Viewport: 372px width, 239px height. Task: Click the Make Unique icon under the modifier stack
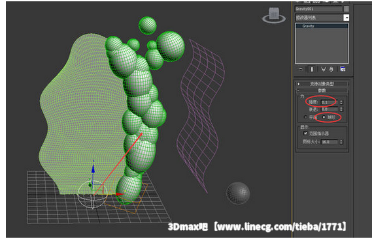click(x=324, y=69)
